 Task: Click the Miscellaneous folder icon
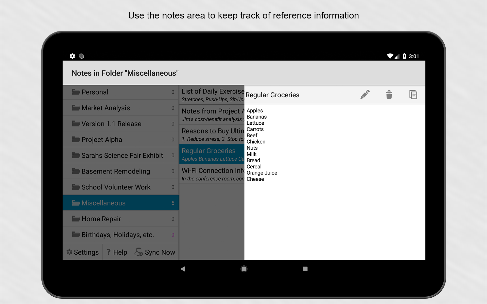76,203
